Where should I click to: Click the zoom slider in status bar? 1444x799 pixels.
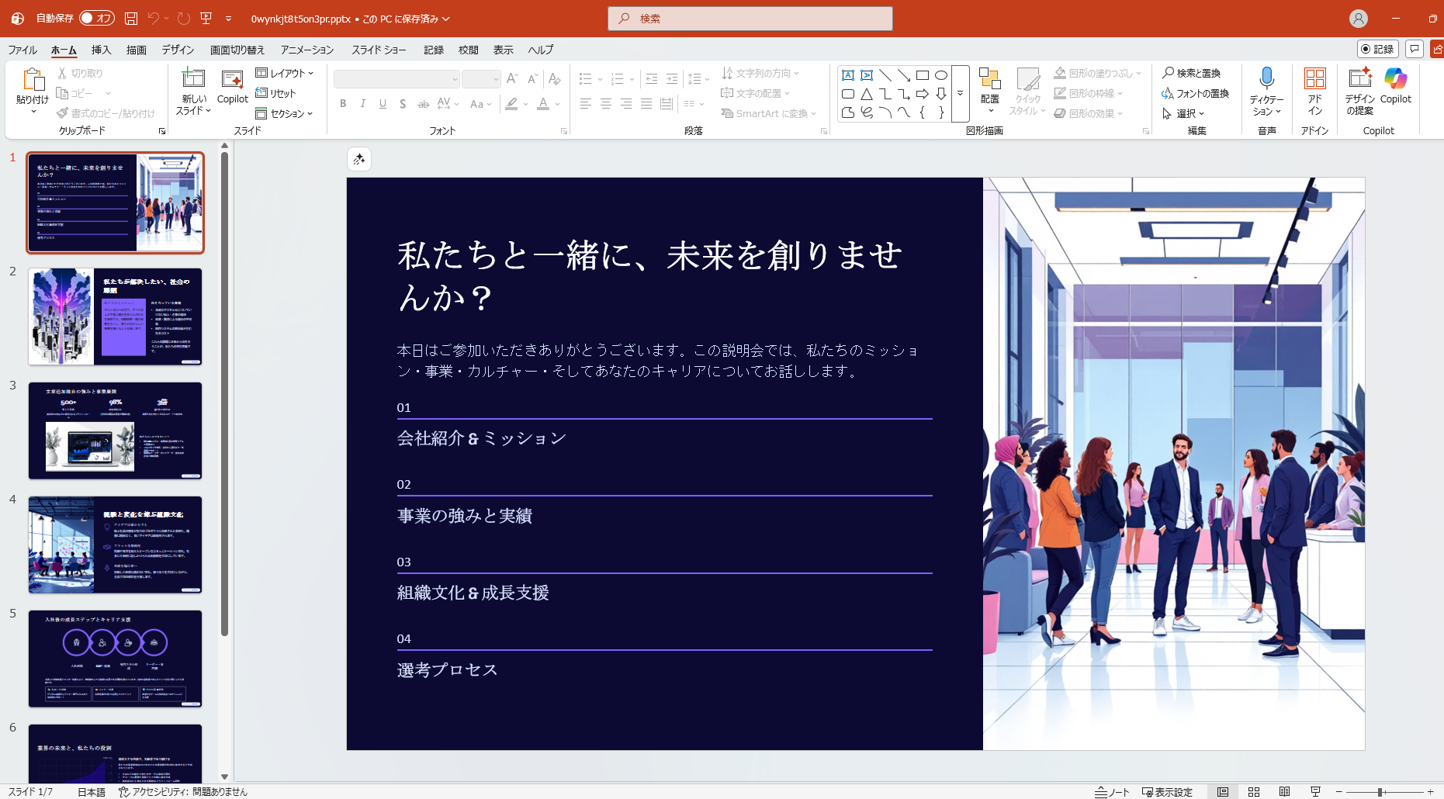[x=1381, y=792]
